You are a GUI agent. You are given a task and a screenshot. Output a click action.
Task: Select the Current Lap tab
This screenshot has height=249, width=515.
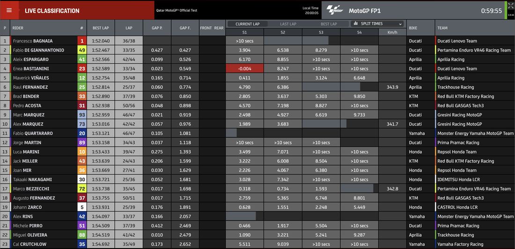point(248,24)
